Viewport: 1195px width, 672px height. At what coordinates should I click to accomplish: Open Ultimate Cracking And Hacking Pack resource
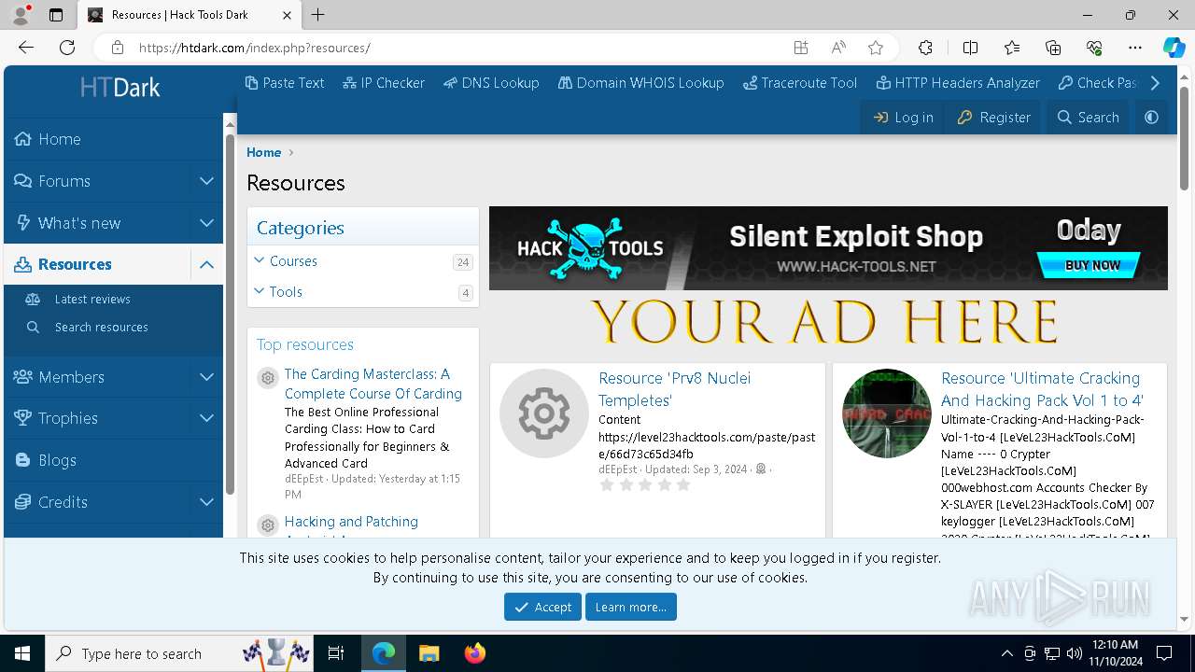1042,389
